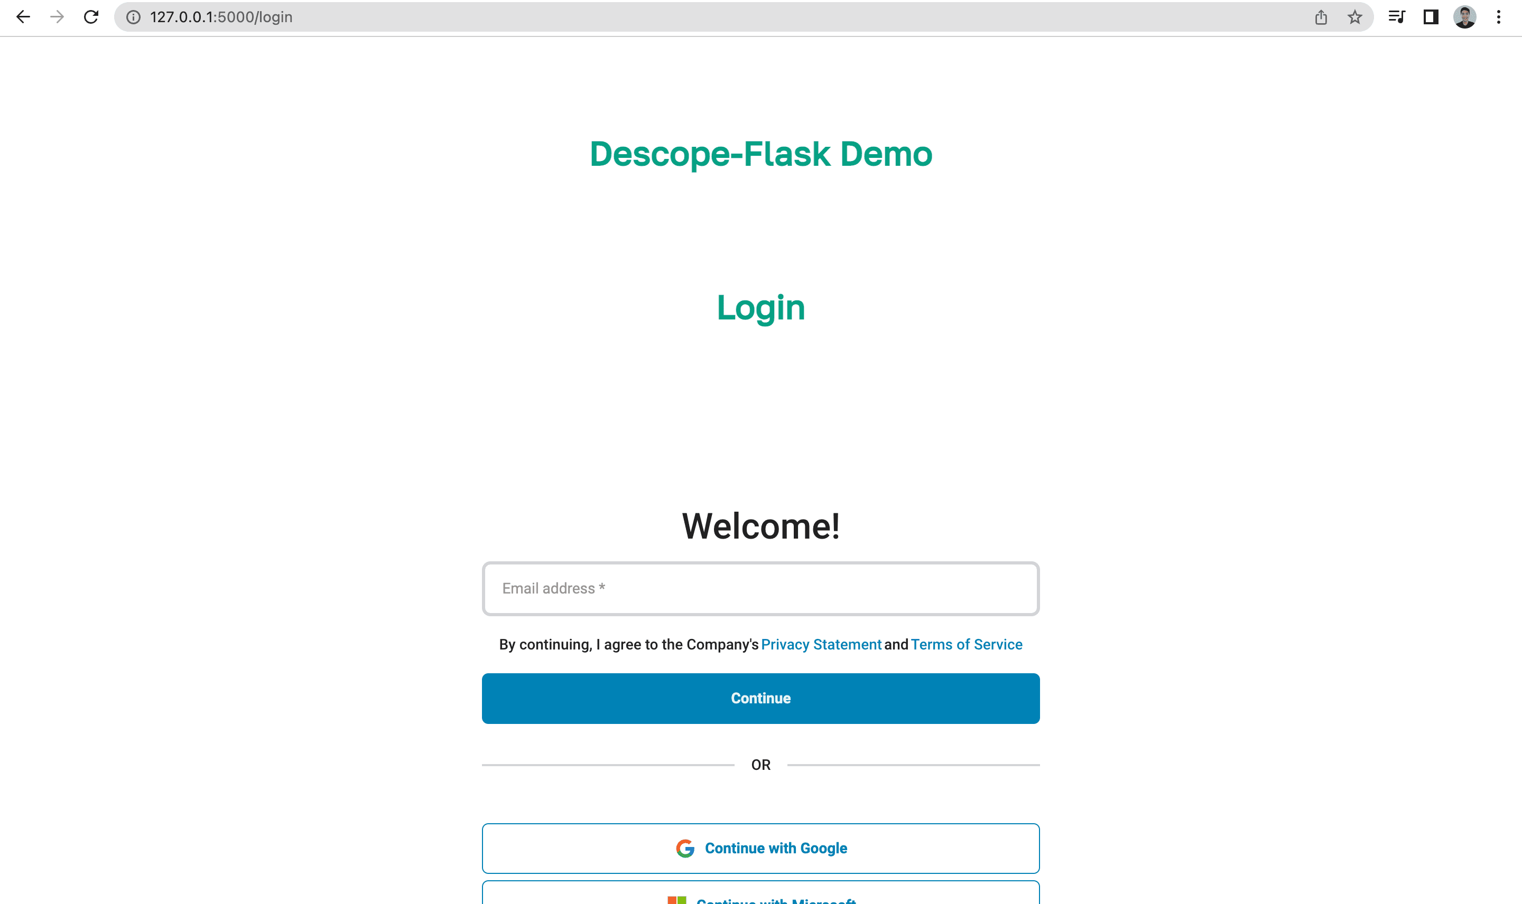Screen dimensions: 1522x904
Task: Open the browser share menu
Action: 1320,17
